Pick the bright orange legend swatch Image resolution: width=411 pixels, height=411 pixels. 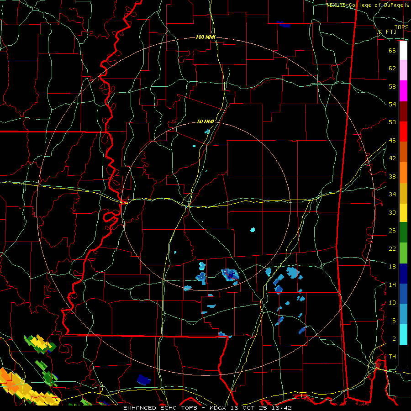pyautogui.click(x=403, y=173)
